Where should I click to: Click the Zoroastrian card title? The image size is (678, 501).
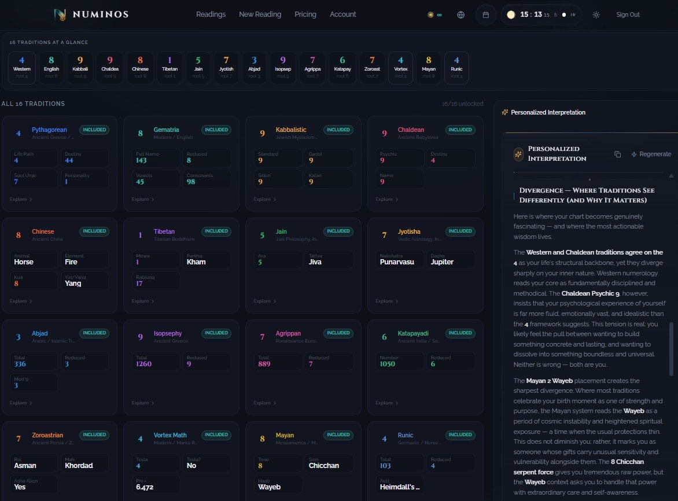click(x=47, y=435)
